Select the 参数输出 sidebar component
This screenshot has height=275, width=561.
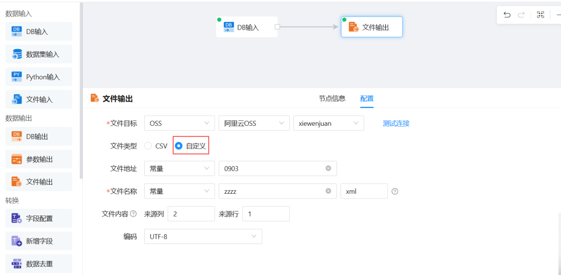tap(39, 159)
